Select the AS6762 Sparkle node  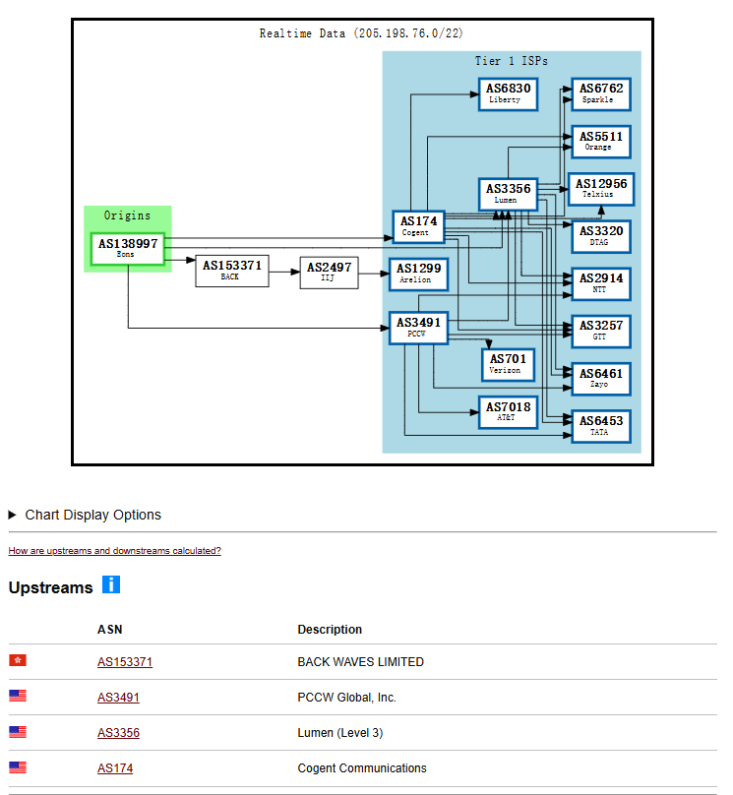pos(601,93)
